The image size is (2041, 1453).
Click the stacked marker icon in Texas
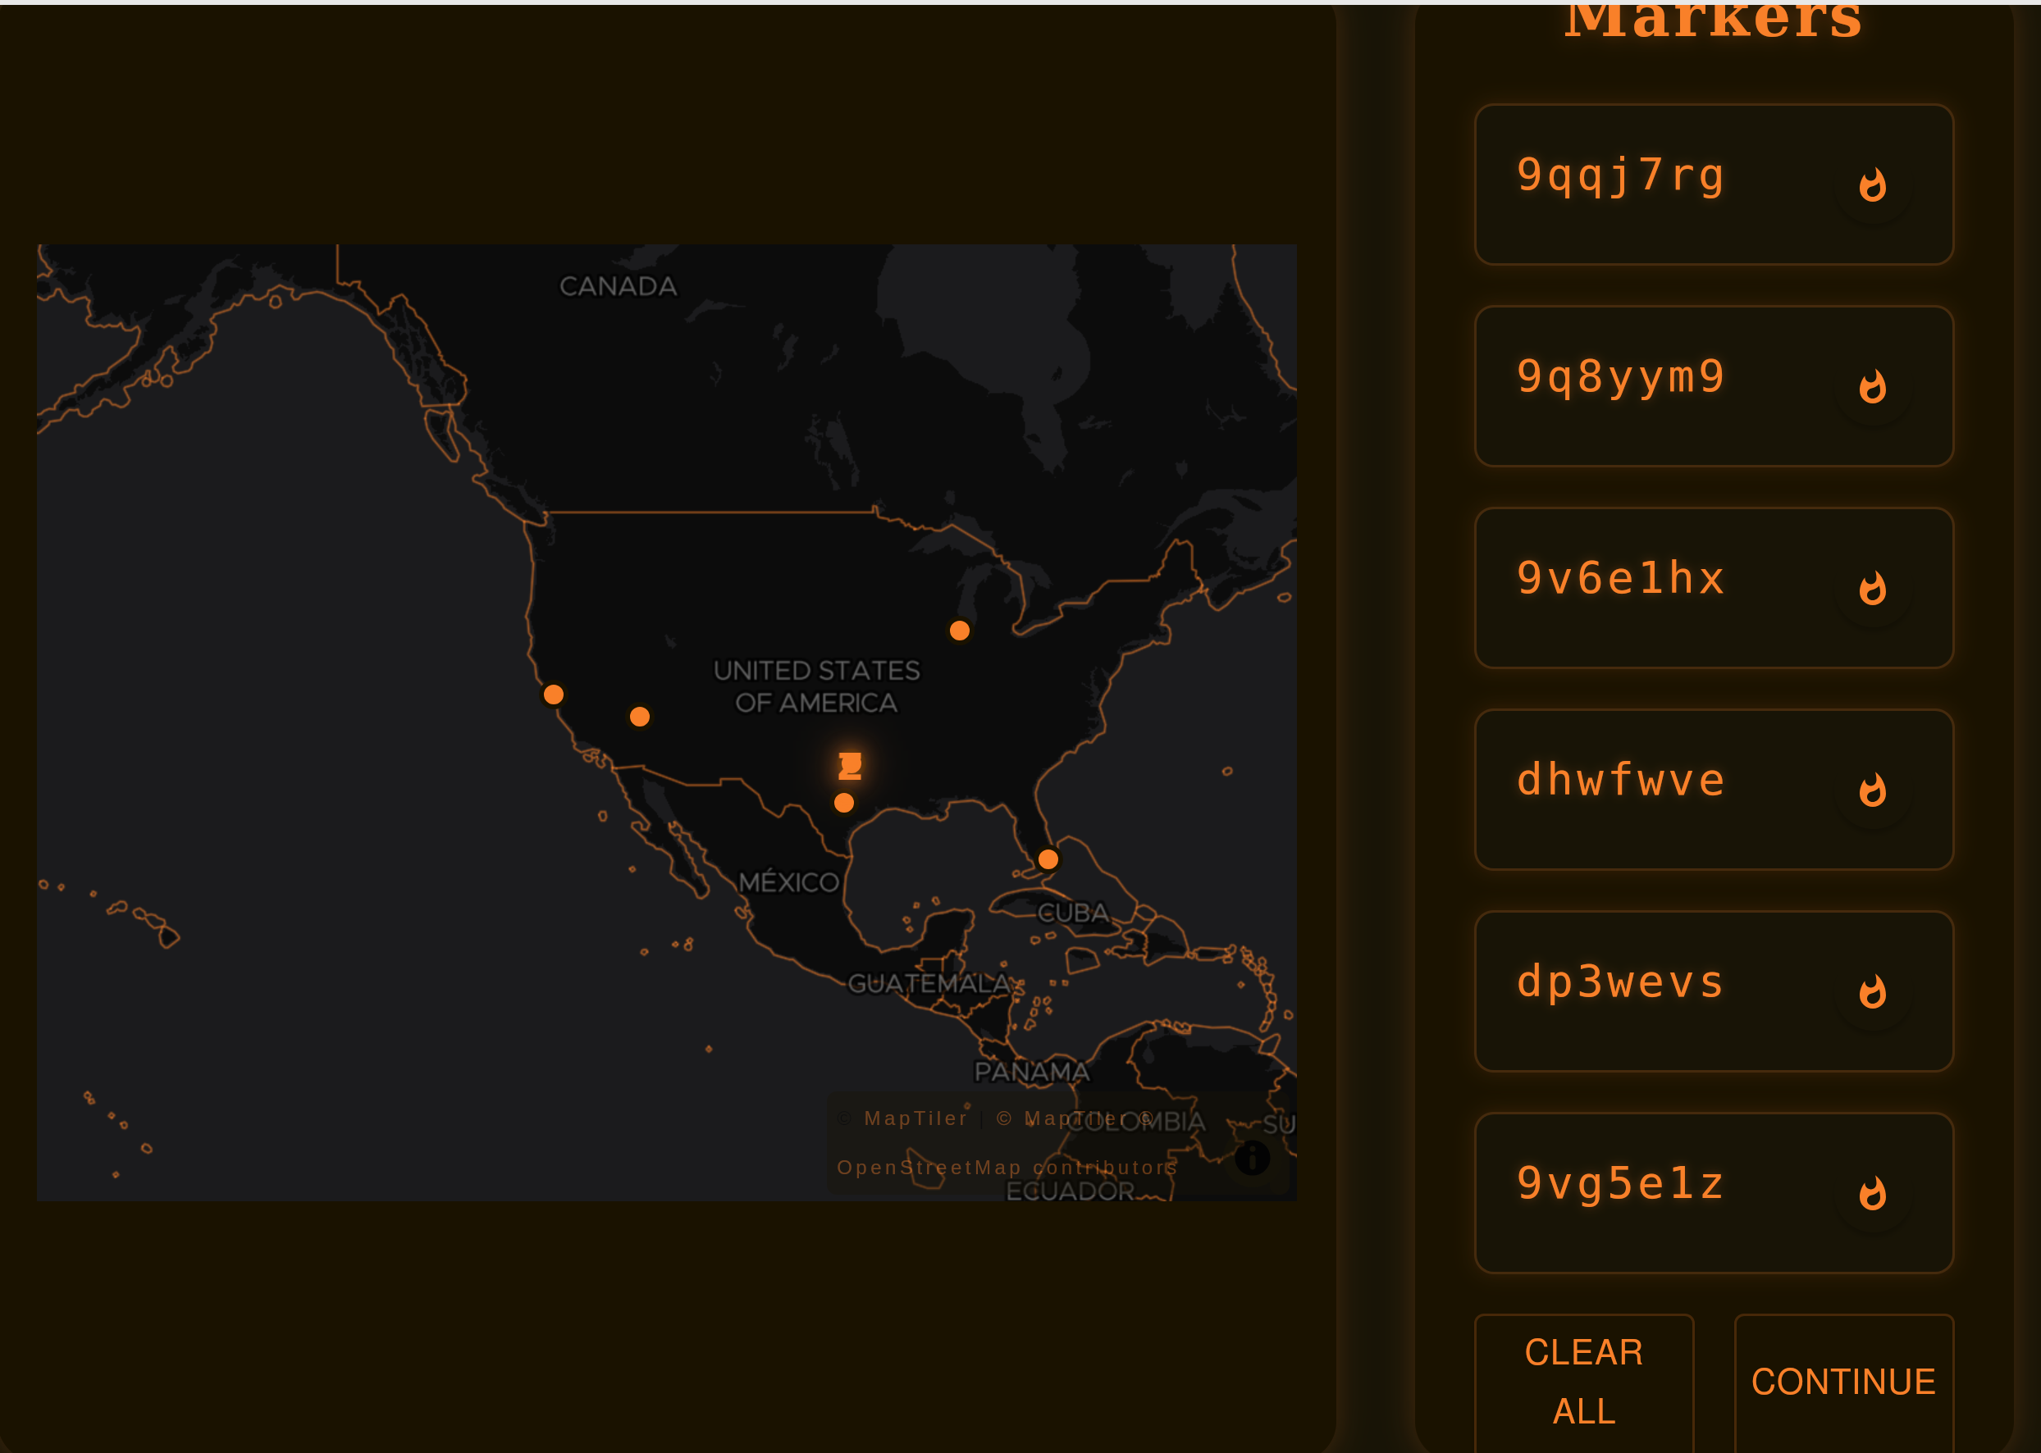850,765
